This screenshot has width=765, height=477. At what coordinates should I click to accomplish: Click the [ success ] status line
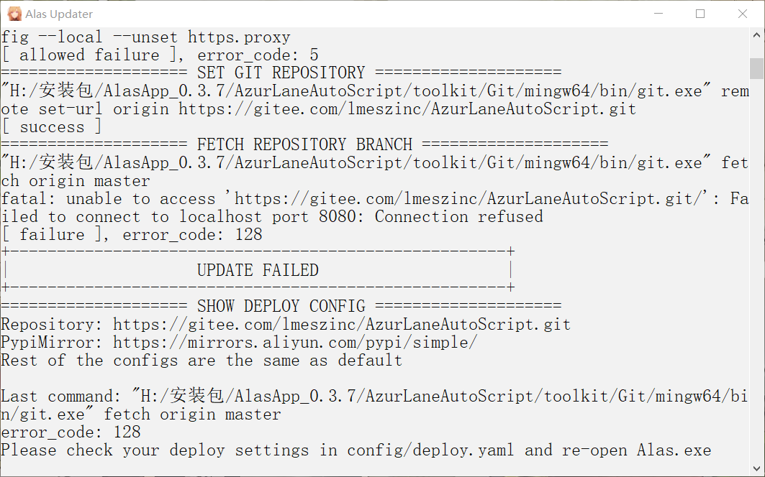(52, 126)
